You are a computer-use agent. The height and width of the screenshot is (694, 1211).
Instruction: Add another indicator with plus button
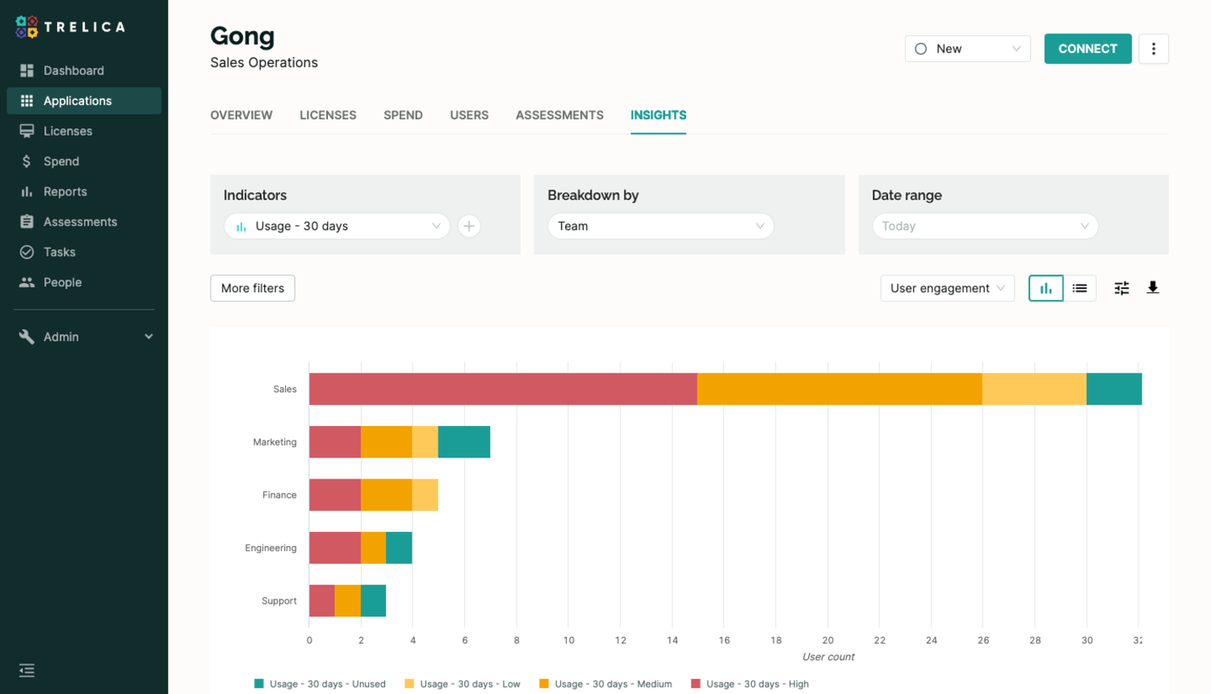(x=469, y=226)
